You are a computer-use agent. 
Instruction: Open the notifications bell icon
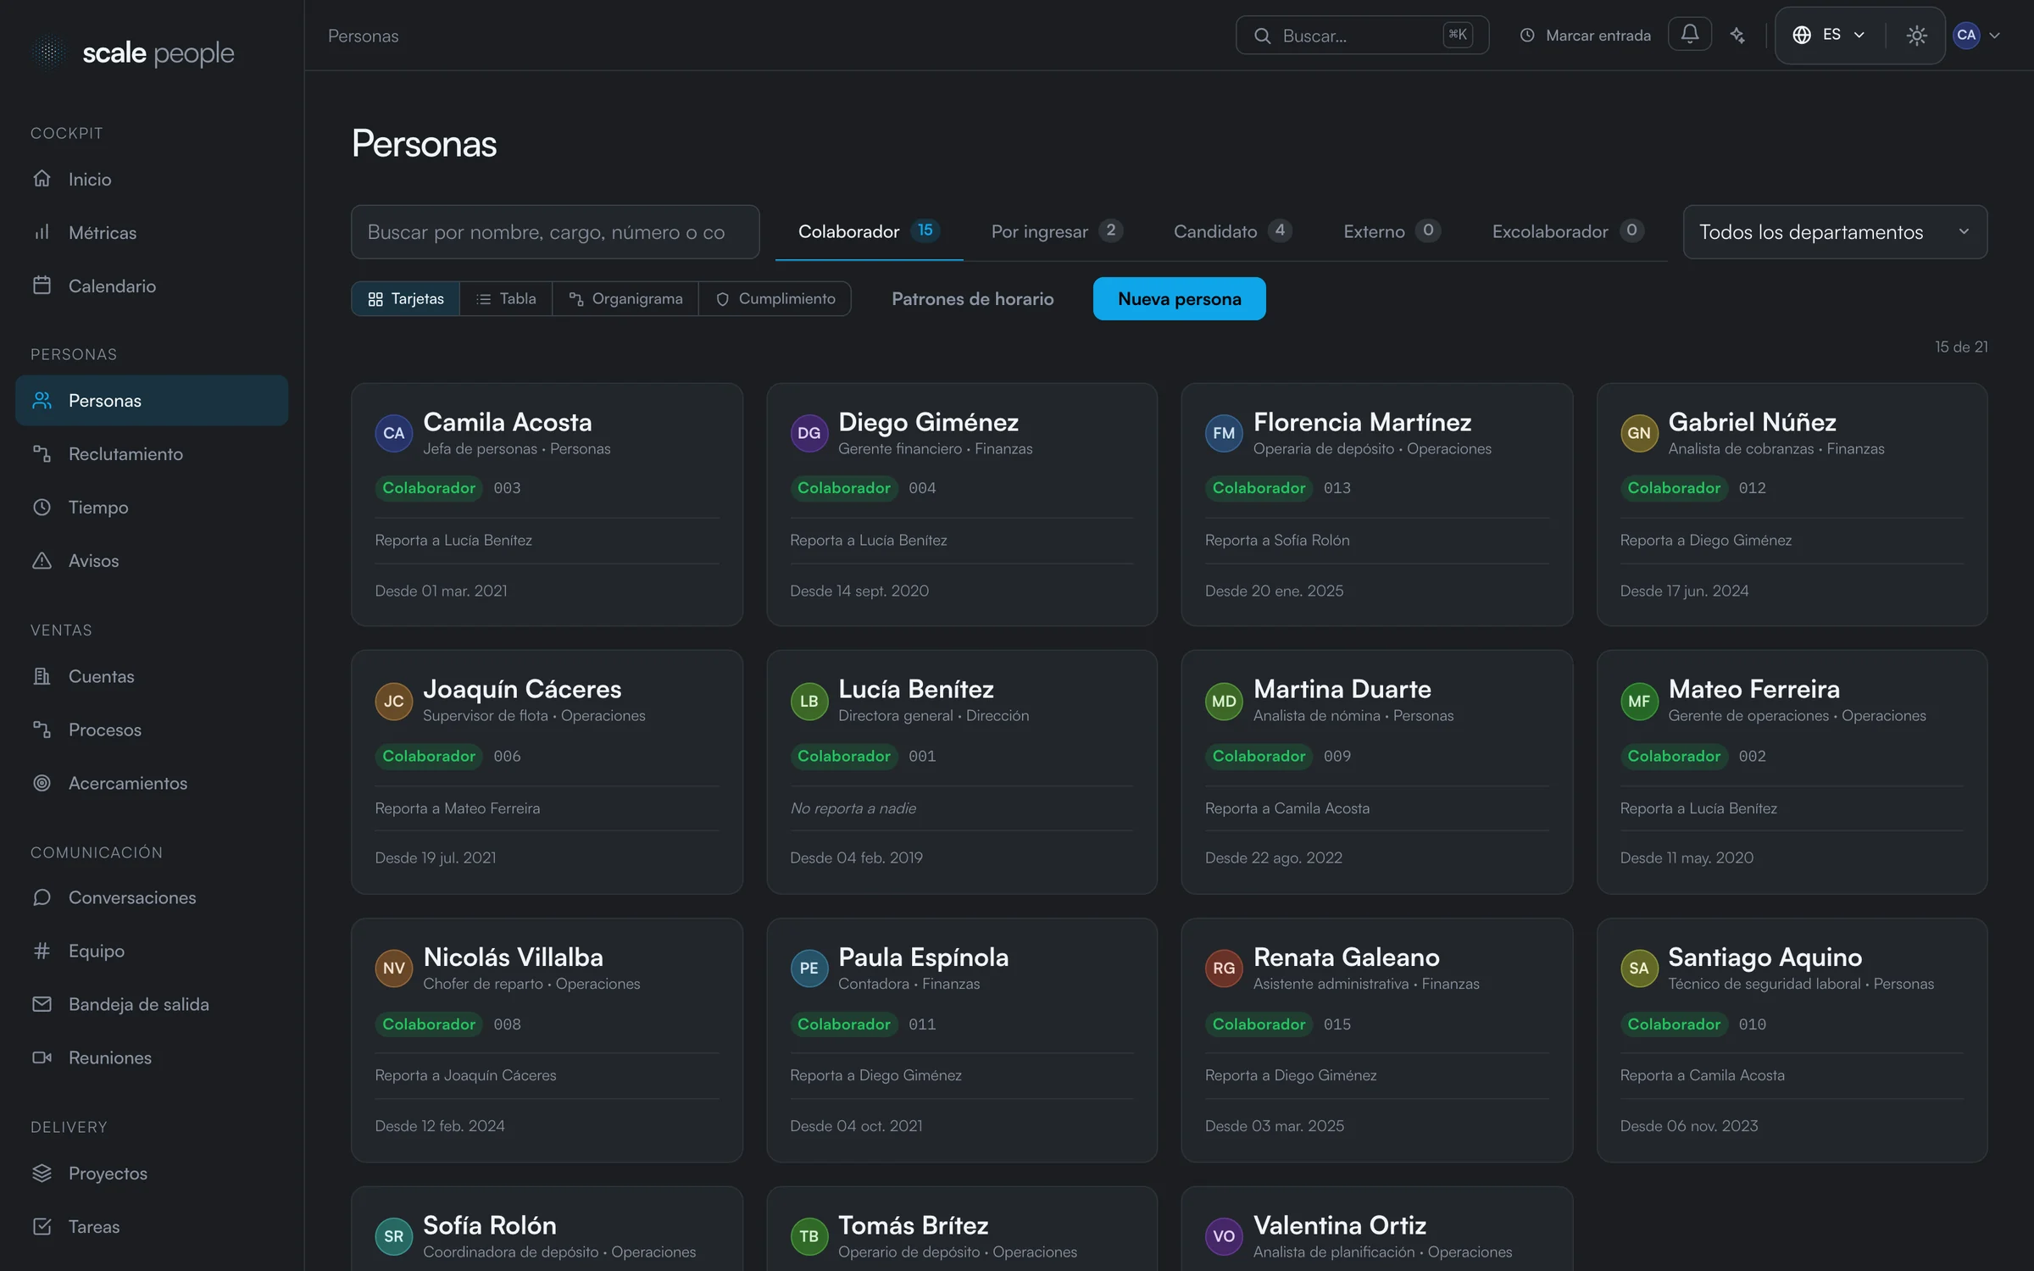click(x=1689, y=35)
